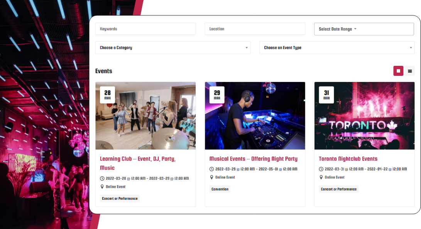421x229 pixels.
Task: Click the Choose an Event Type dropdown arrow
Action: click(411, 48)
